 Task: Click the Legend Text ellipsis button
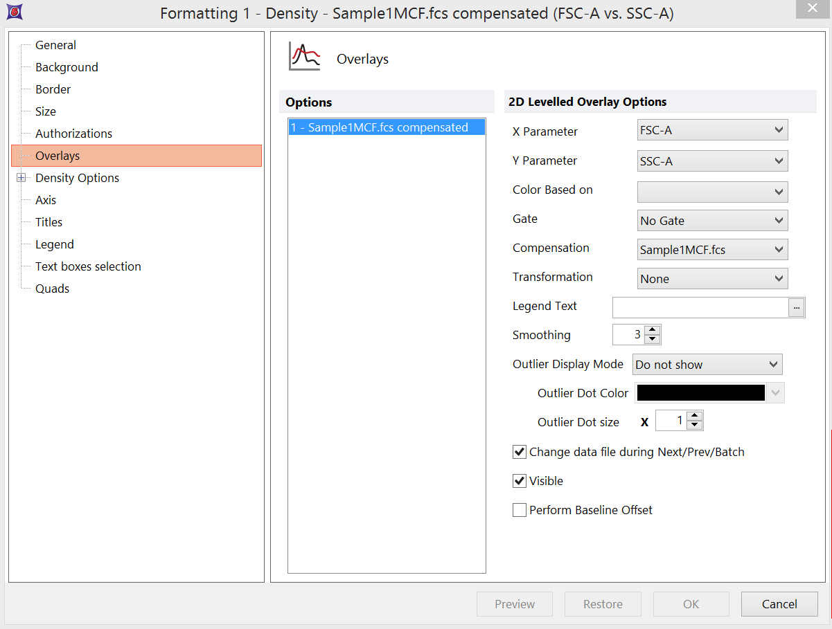(x=797, y=307)
